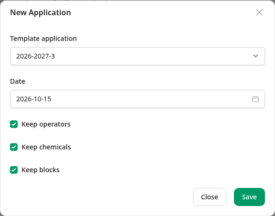Click the Keep blocks label text
Screen dimensions: 275x216
tap(41, 170)
